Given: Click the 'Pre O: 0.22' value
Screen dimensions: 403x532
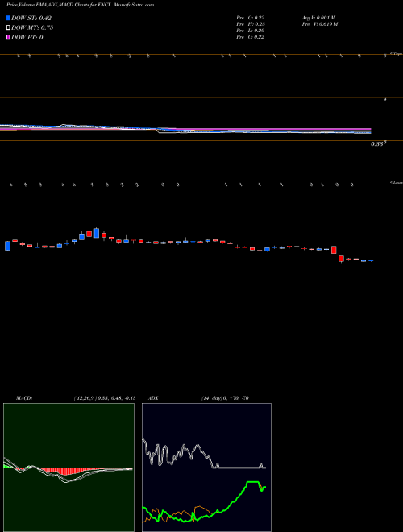Looking at the screenshot, I should (251, 18).
